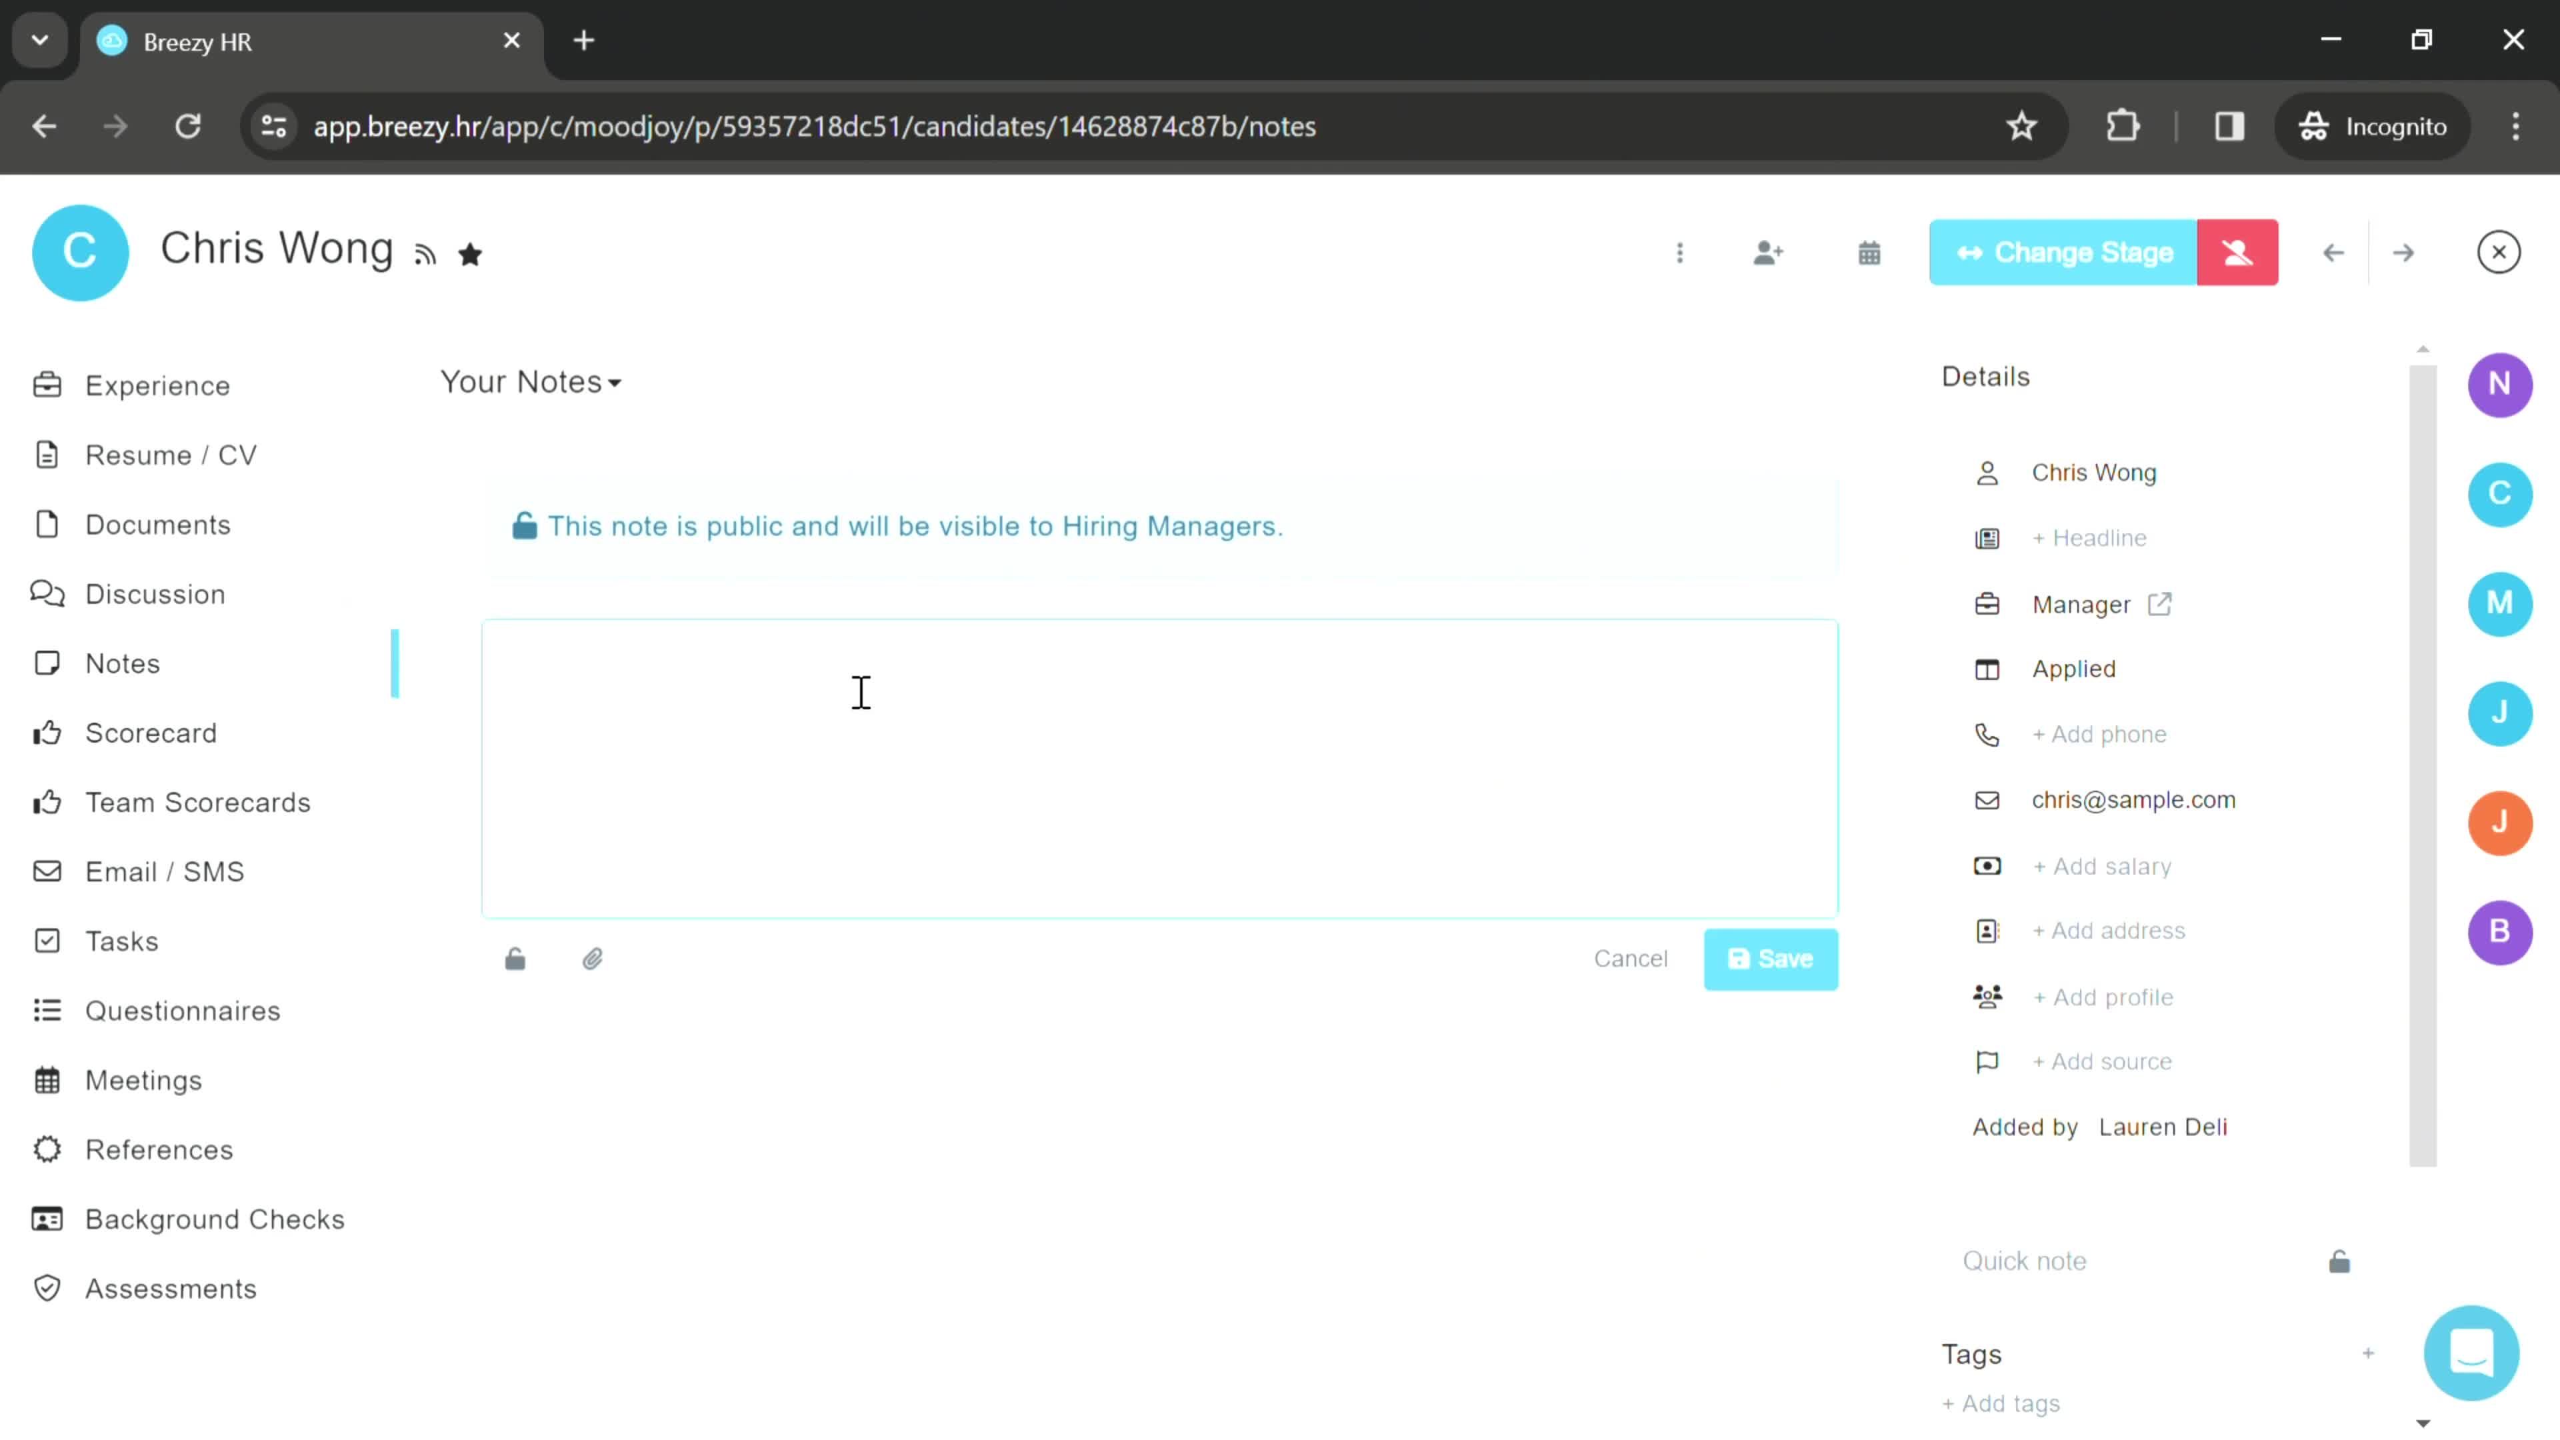2560x1440 pixels.
Task: Toggle note visibility using the lock button
Action: [x=515, y=958]
